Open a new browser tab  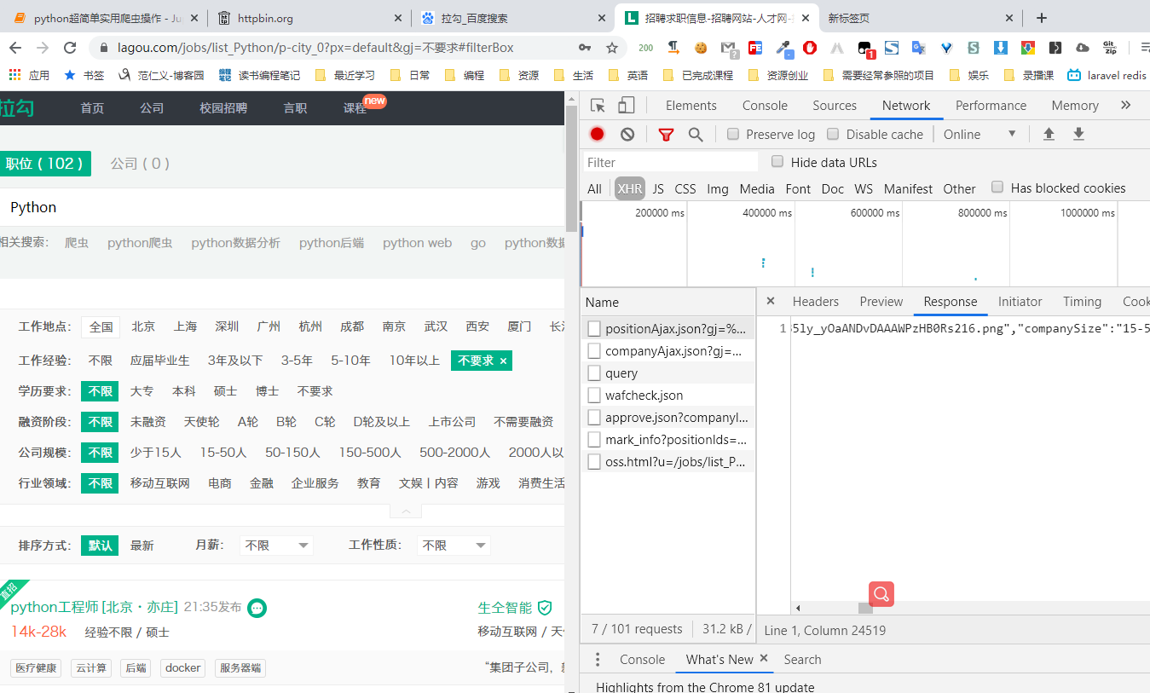pos(1041,18)
